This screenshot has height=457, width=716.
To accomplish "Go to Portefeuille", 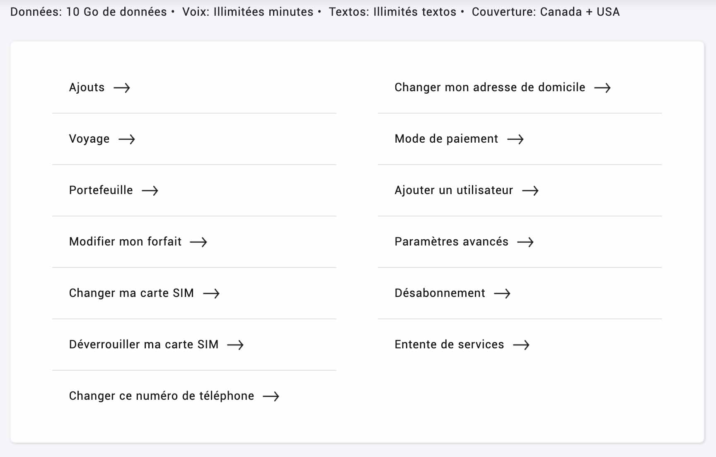I will [x=114, y=190].
